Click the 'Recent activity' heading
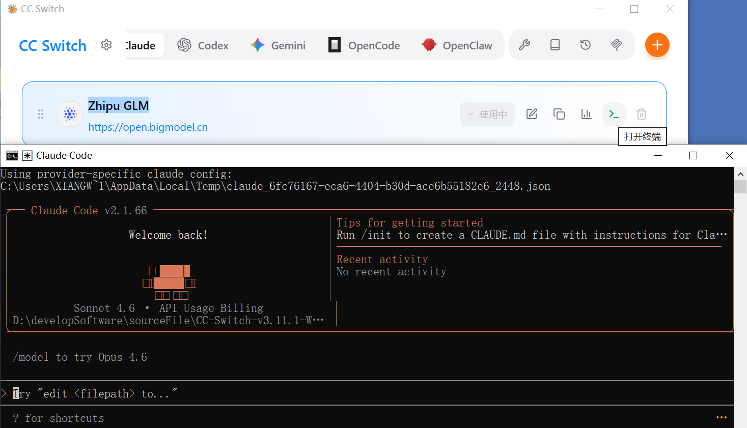Screen dimensions: 747x428 point(382,260)
